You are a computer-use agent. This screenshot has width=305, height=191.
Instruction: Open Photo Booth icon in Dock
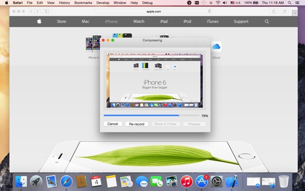click(172, 181)
